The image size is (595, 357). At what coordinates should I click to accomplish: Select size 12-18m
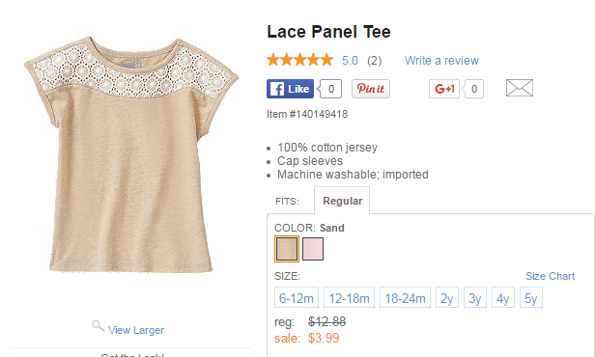349,297
